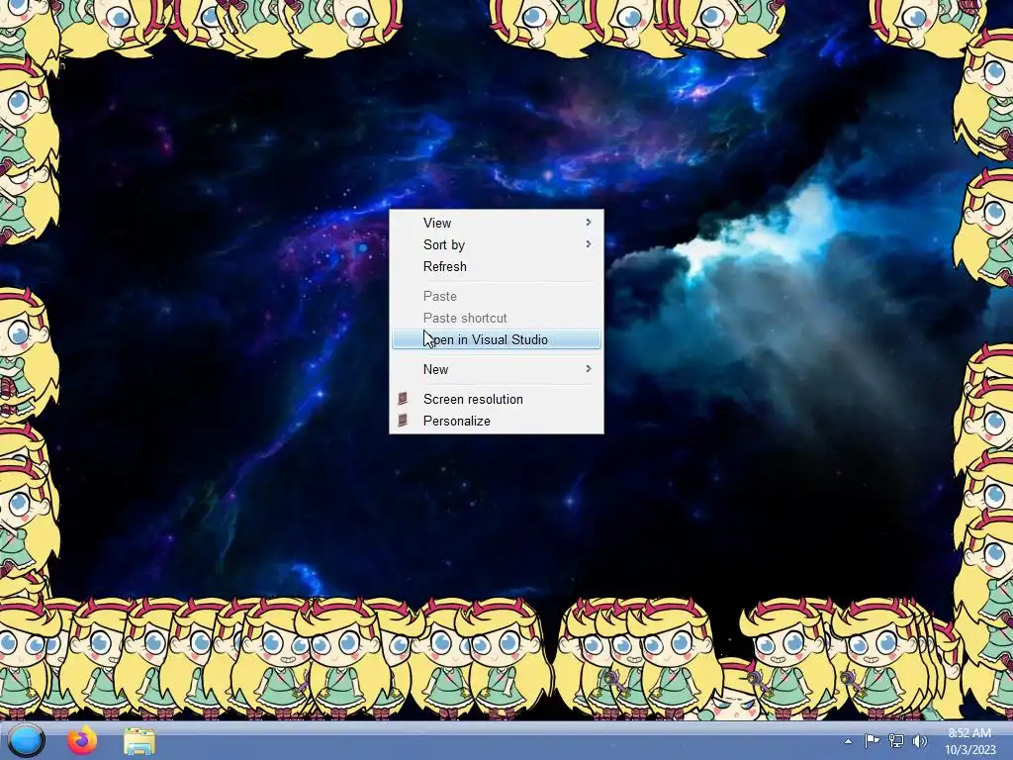This screenshot has width=1013, height=760.
Task: Open the network status tray icon
Action: click(896, 741)
